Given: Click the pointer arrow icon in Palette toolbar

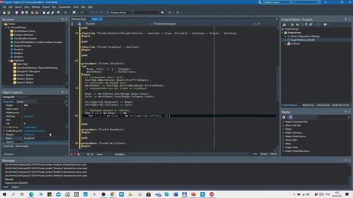Looking at the screenshot, I should 291,117.
